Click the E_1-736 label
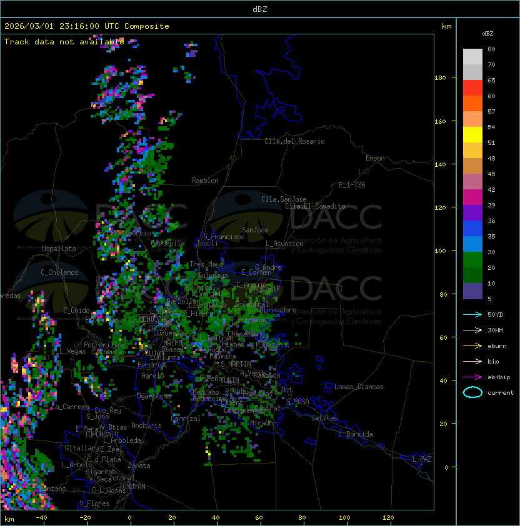This screenshot has height=526, width=520. (352, 185)
